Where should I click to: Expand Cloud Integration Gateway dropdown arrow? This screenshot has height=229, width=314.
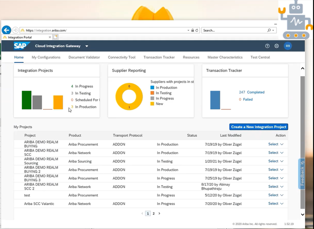click(87, 46)
